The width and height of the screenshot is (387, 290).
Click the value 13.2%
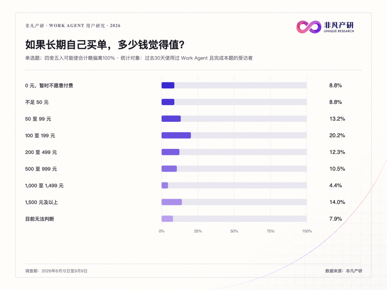tap(337, 119)
